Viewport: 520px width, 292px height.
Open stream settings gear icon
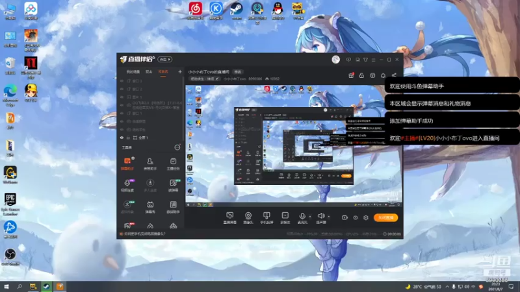(x=366, y=217)
